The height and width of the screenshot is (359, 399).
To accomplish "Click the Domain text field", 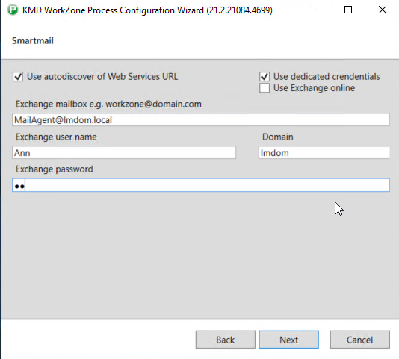I will tap(324, 152).
